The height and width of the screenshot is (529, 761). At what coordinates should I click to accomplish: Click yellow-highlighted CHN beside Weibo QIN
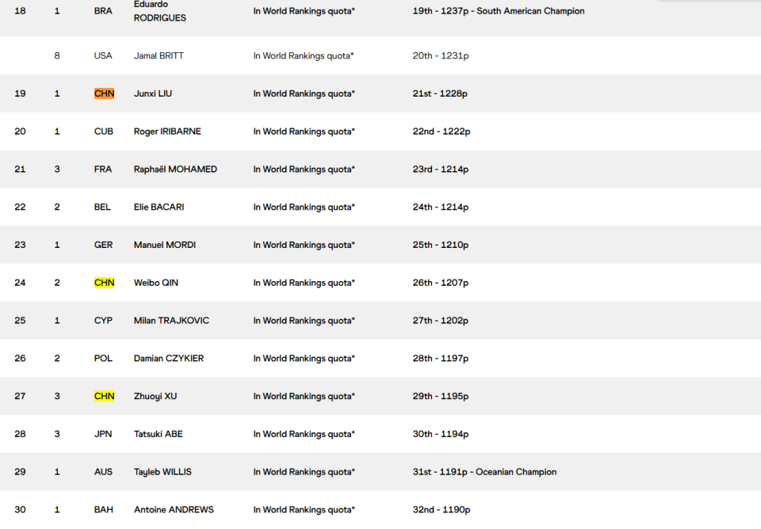104,283
